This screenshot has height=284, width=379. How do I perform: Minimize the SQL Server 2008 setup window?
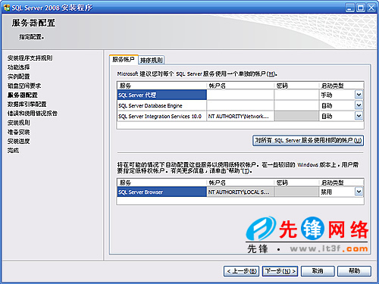pos(349,8)
